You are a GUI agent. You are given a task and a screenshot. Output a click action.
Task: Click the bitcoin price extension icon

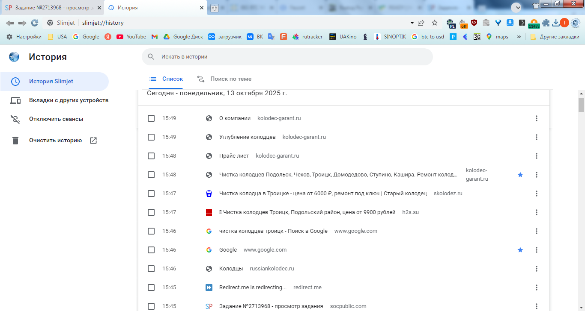click(534, 24)
